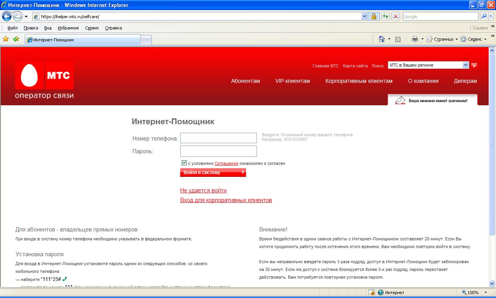The height and width of the screenshot is (298, 496).
Task: Open the VIP-клиентам navigation item
Action: (293, 81)
